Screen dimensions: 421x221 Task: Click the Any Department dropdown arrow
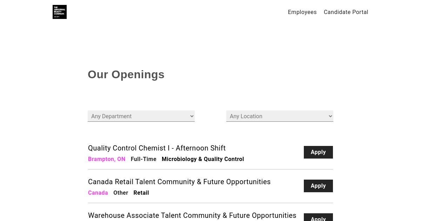coord(192,116)
